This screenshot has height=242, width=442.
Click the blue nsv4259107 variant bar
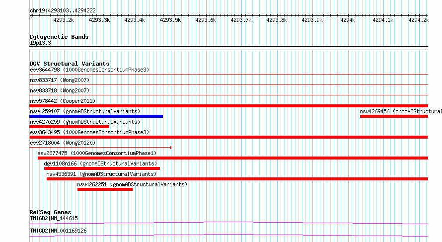[96, 116]
